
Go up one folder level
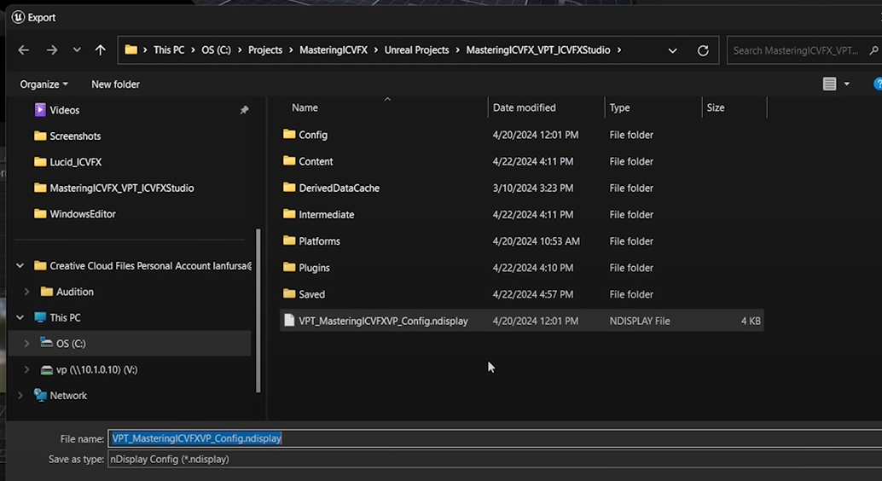pos(100,50)
